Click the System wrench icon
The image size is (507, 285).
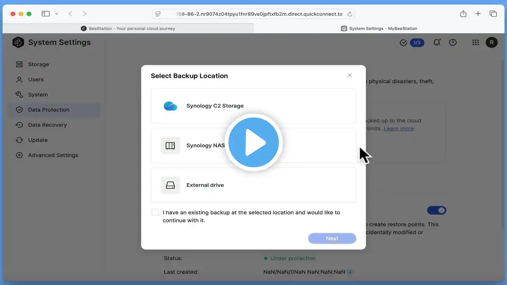pyautogui.click(x=19, y=95)
